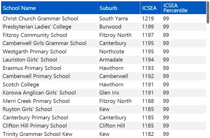Click the Fitzroy Community School name cell
The image size is (210, 138).
click(x=49, y=35)
